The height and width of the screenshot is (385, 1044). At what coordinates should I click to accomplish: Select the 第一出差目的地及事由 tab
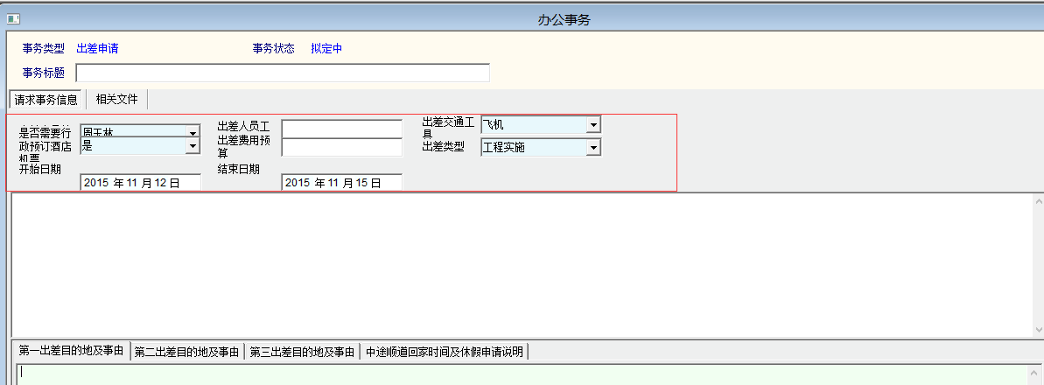click(71, 352)
